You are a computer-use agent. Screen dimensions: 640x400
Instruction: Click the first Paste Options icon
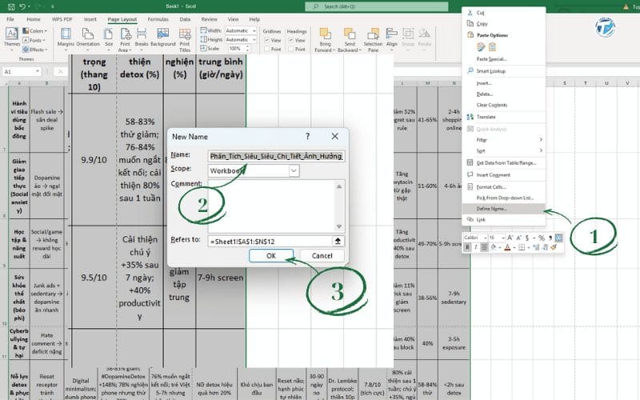point(481,47)
